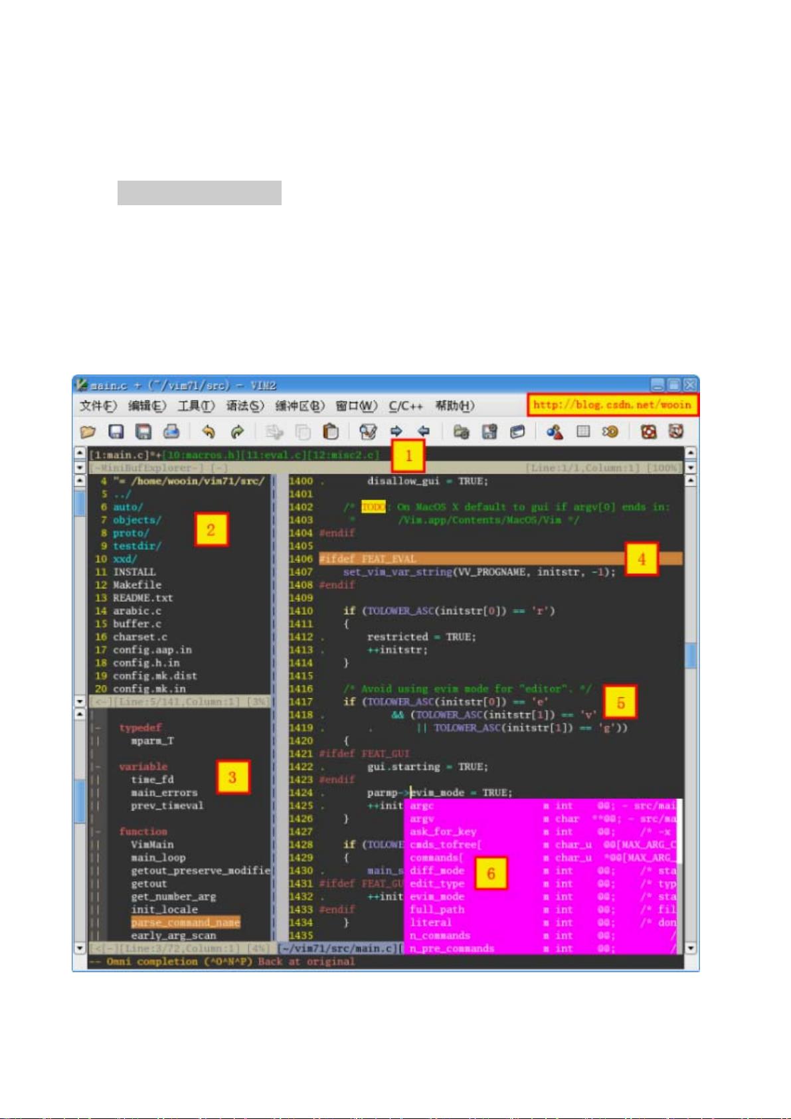Collapse the variable fold in the tag list
The width and height of the screenshot is (791, 1119).
tap(96, 767)
